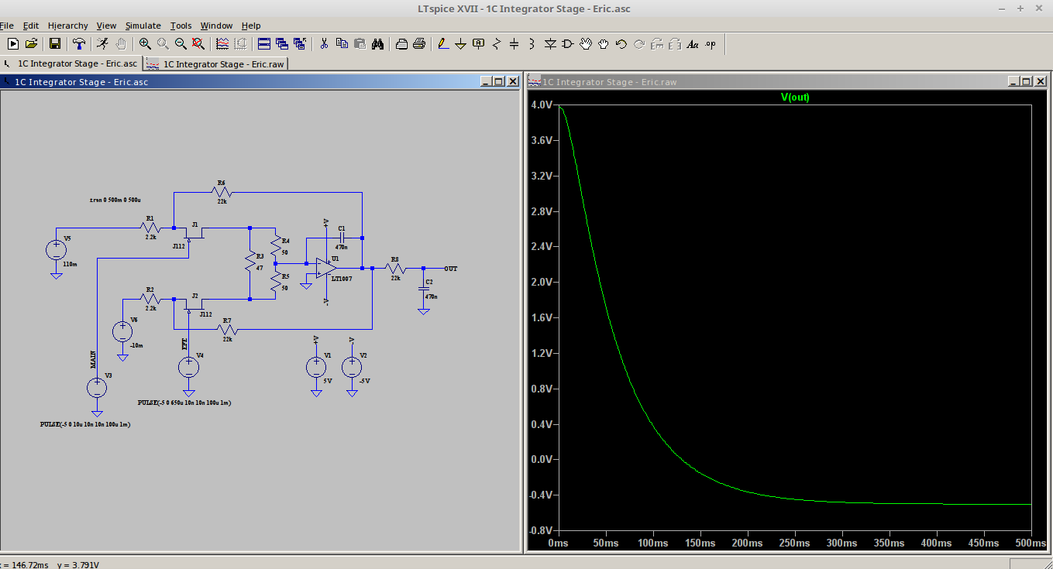
Task: Click the Find binoculars icon
Action: (377, 44)
